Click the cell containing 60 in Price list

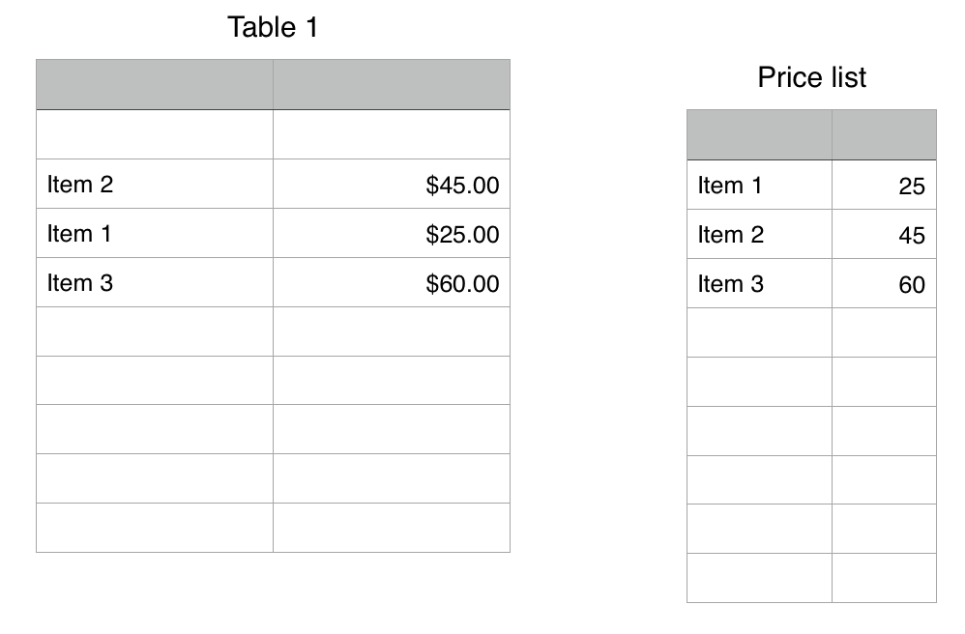coord(884,284)
